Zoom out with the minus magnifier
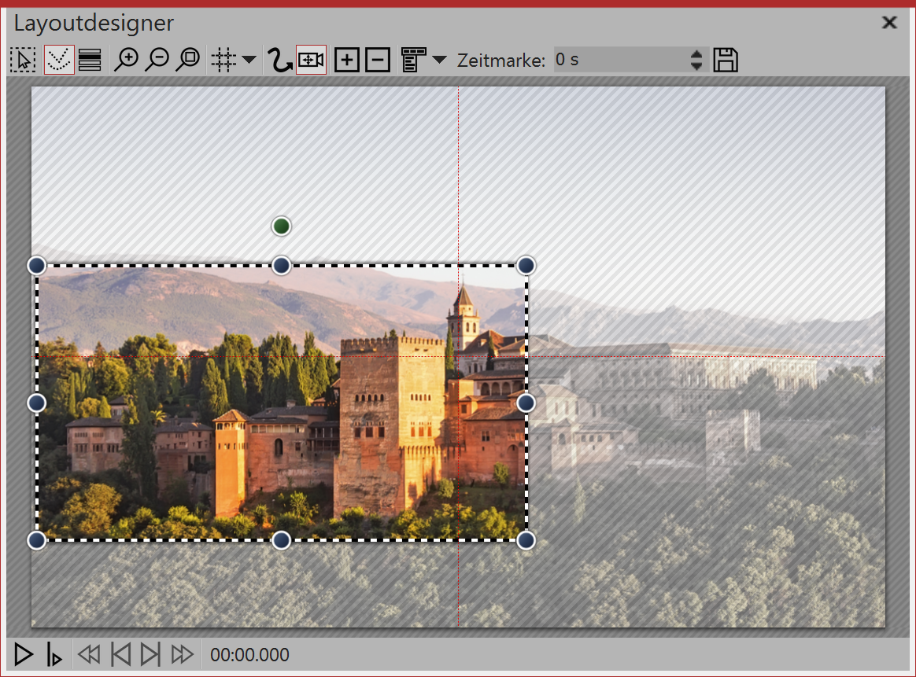Image resolution: width=916 pixels, height=677 pixels. (157, 61)
